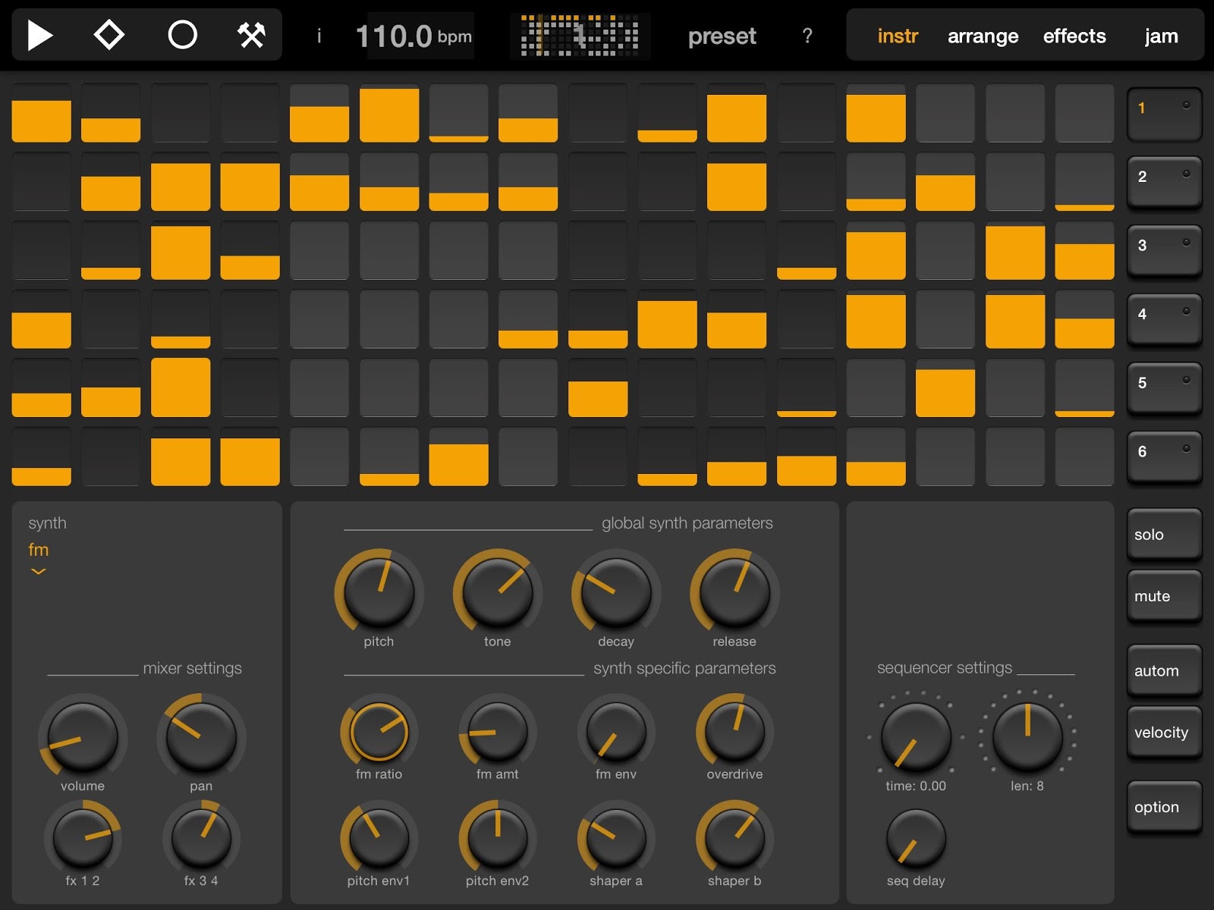1214x910 pixels.
Task: Open the dot-matrix pattern display
Action: pyautogui.click(x=580, y=36)
